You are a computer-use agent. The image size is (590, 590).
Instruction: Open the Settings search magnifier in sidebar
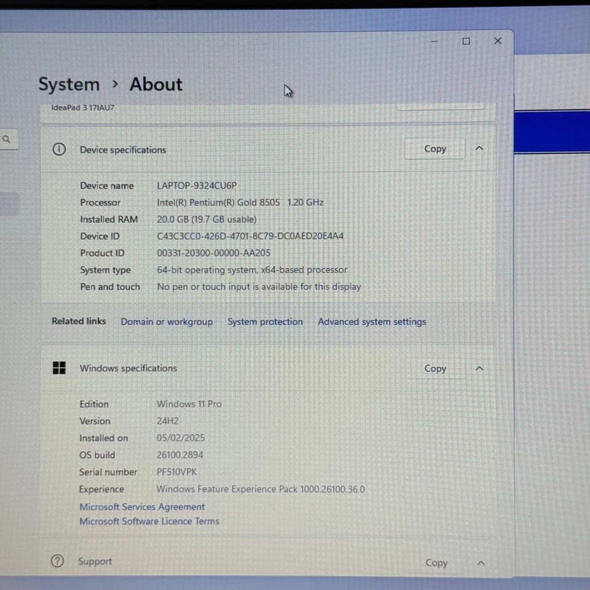(7, 139)
